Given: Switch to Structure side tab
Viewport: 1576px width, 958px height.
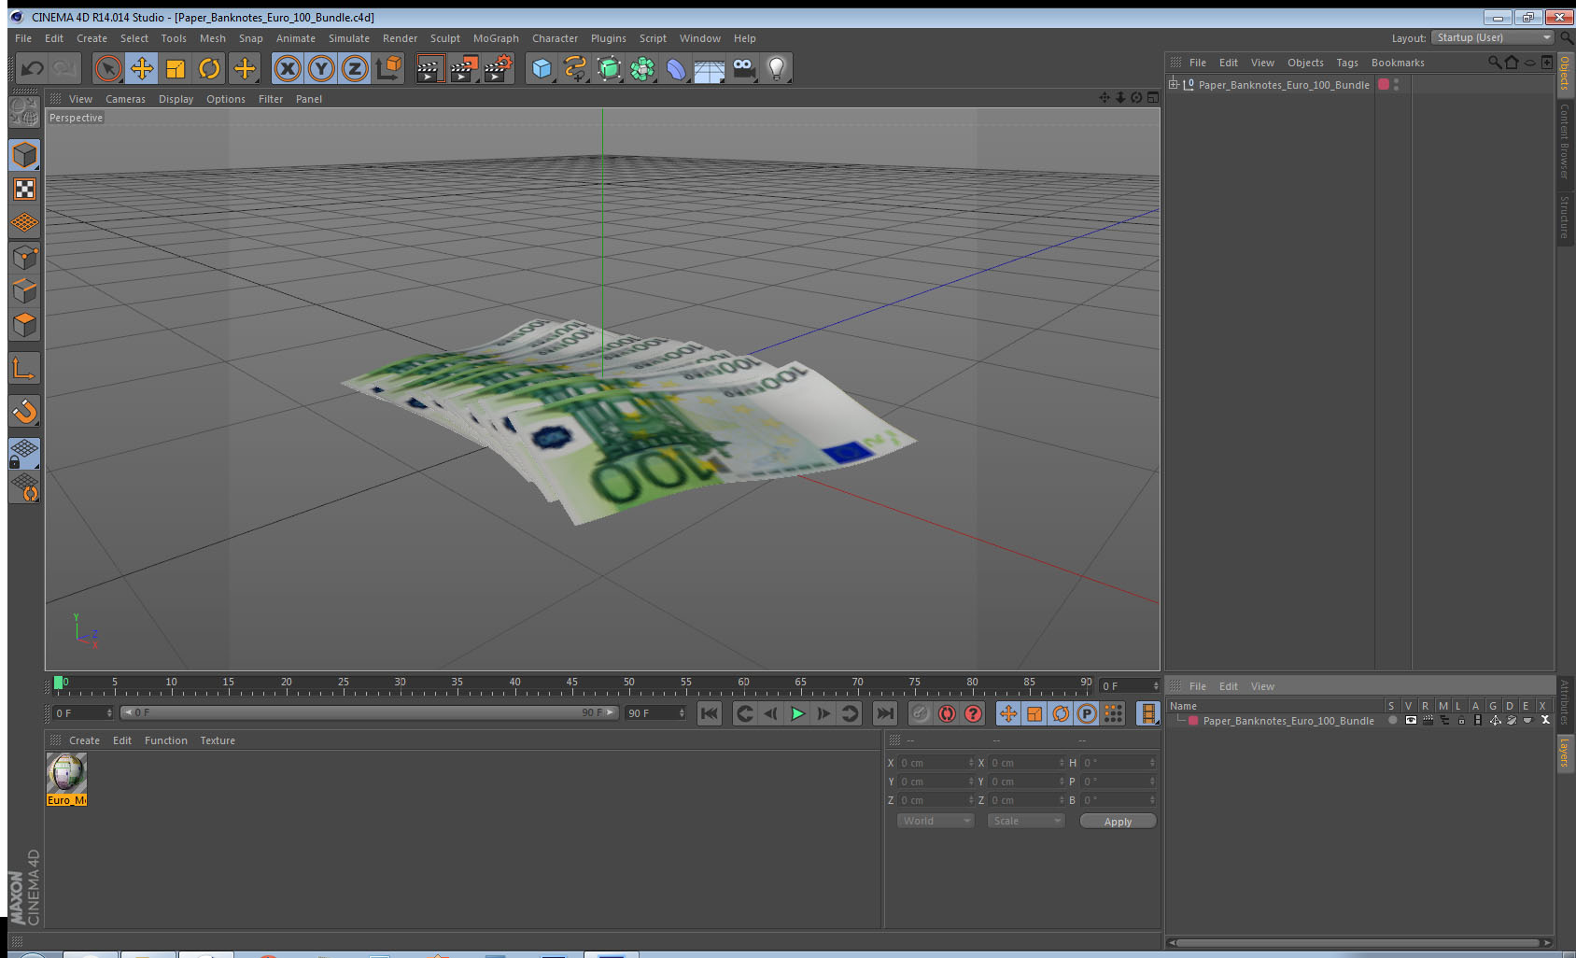Looking at the screenshot, I should pyautogui.click(x=1564, y=217).
